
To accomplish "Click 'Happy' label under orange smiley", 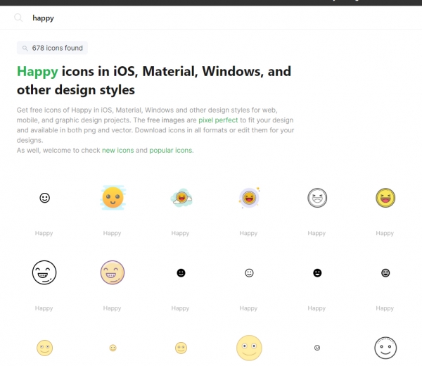I will tap(113, 233).
